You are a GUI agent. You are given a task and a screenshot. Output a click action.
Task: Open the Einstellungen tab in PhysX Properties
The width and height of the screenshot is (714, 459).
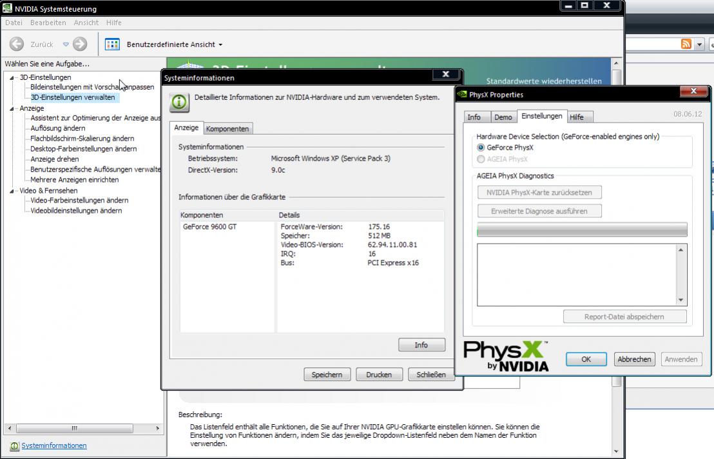(542, 116)
